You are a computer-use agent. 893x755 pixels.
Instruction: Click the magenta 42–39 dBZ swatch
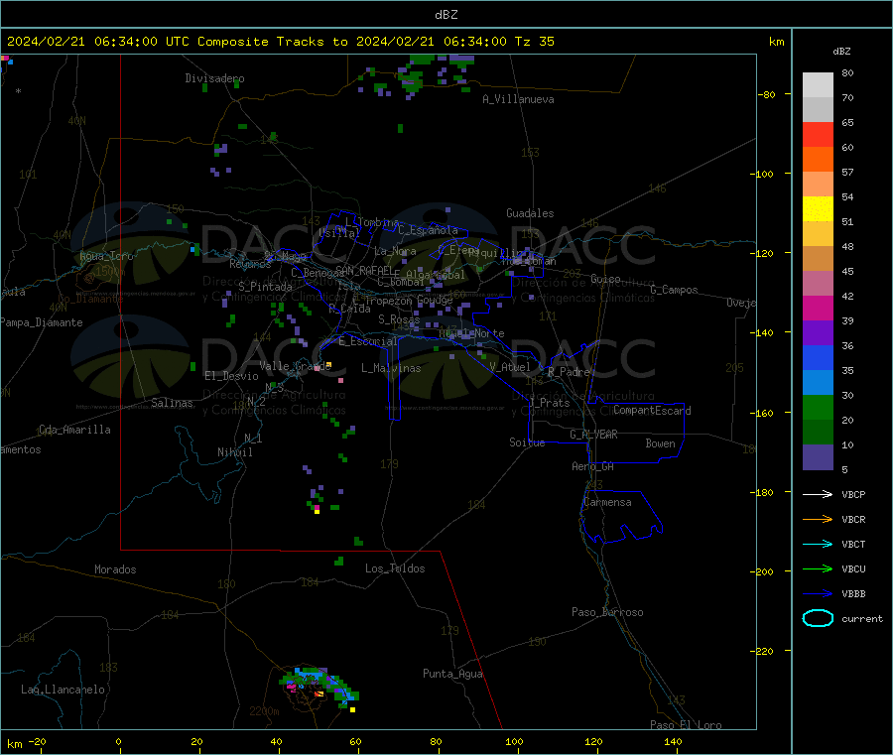click(x=818, y=309)
